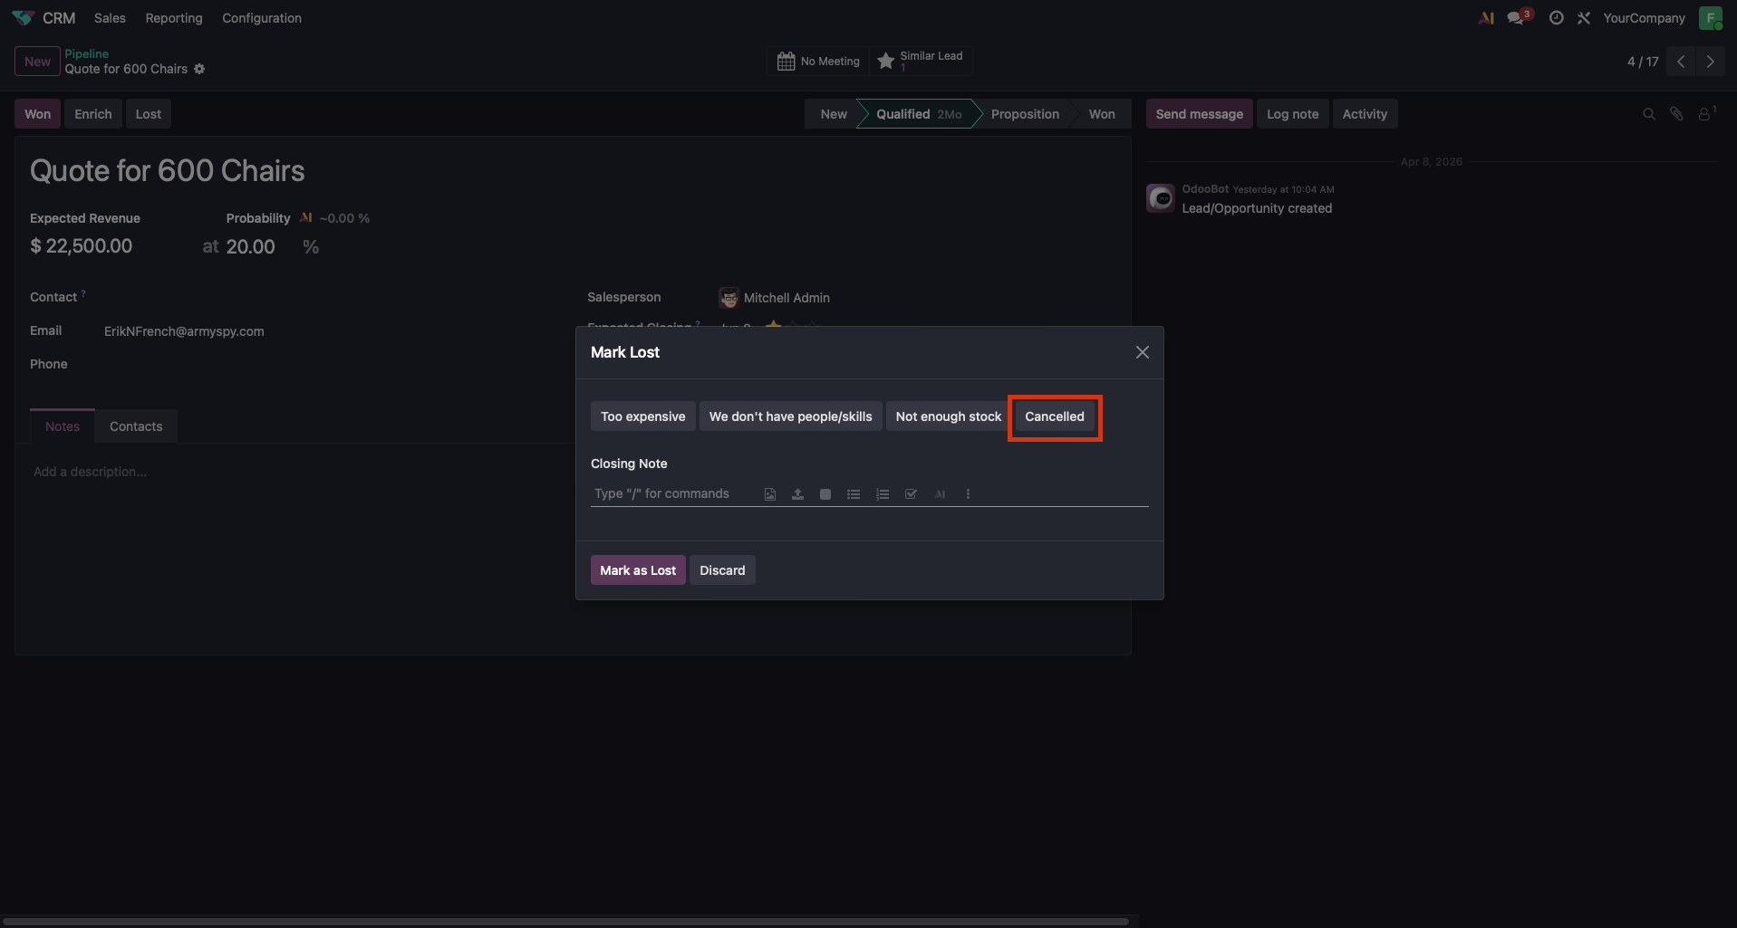1737x928 pixels.
Task: Open the conversations icon with badge 3
Action: coord(1516,18)
